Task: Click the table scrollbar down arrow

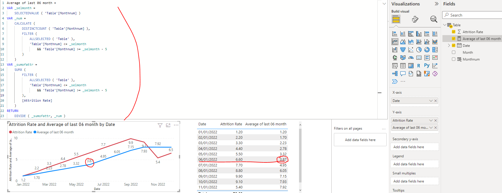Action: [x=300, y=190]
